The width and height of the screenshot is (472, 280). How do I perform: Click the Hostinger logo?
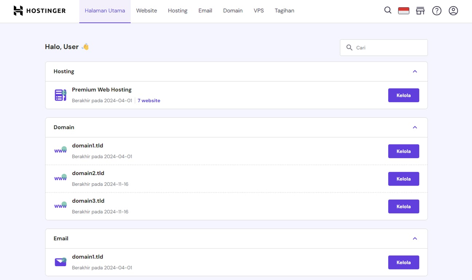tap(39, 11)
